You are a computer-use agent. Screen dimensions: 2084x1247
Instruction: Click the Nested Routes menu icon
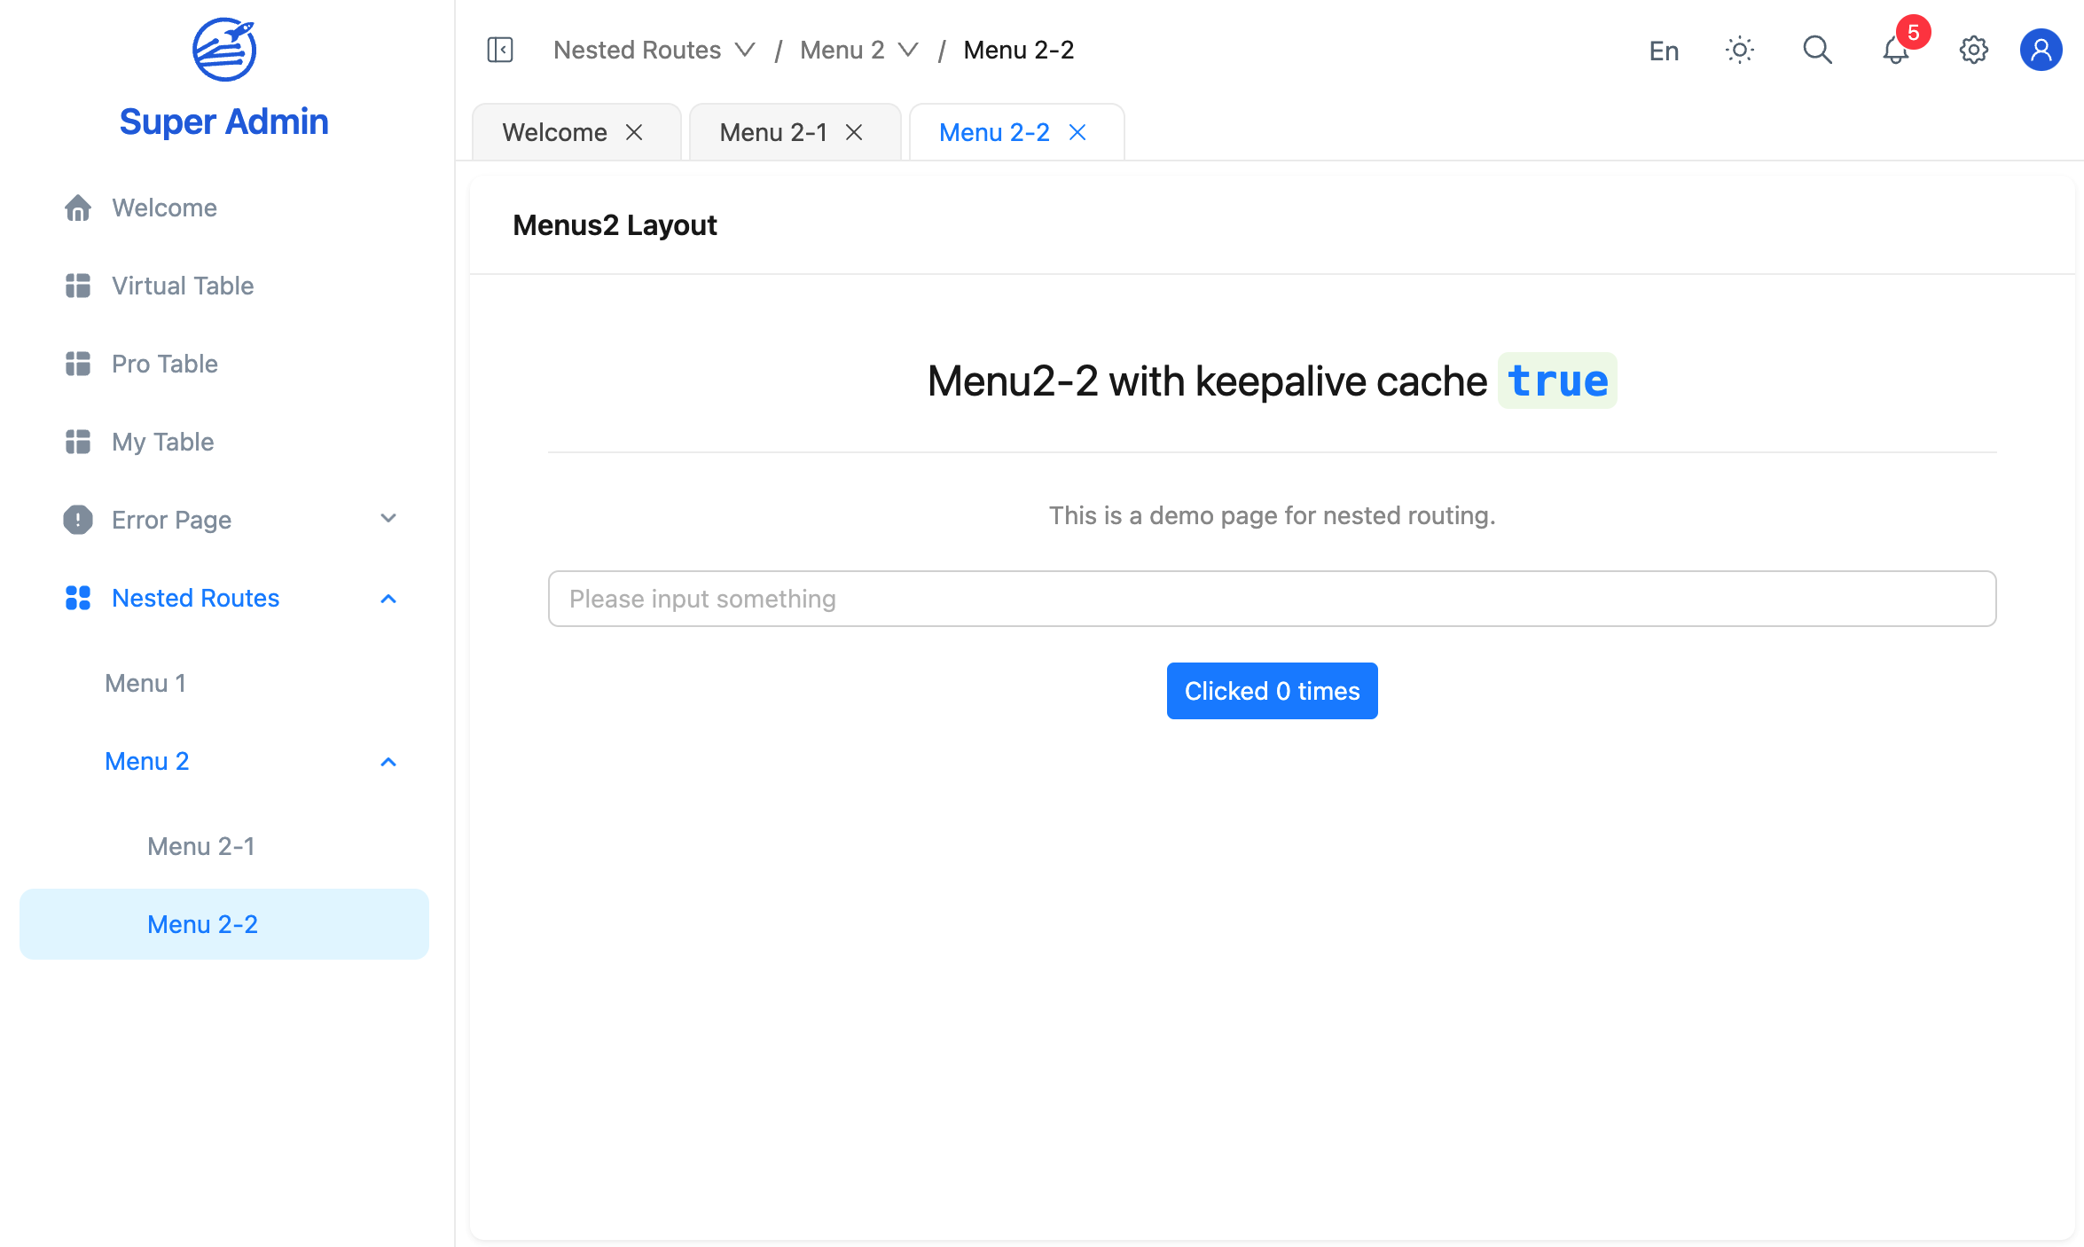coord(75,597)
